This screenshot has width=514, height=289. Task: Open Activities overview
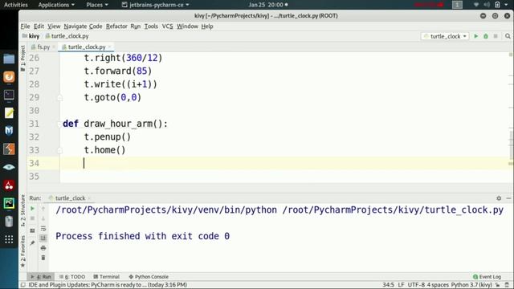(16, 5)
